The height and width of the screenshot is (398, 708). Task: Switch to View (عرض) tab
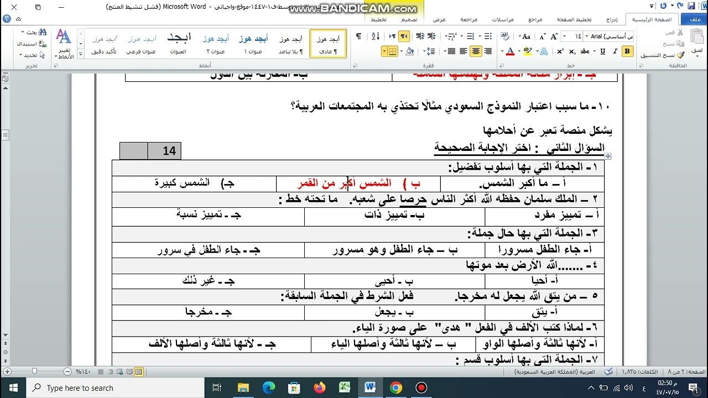click(x=439, y=19)
